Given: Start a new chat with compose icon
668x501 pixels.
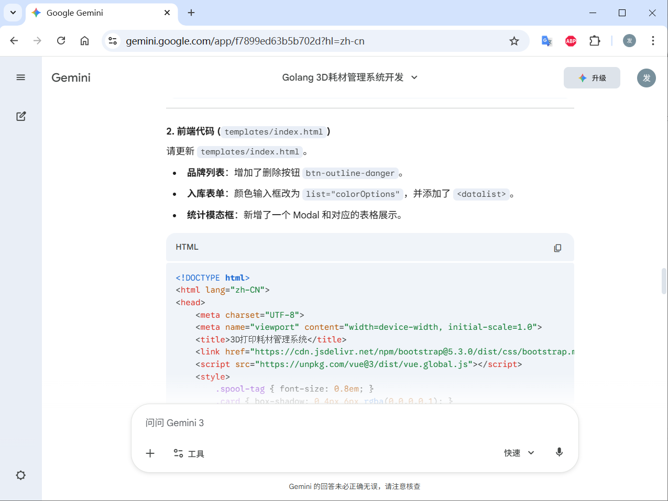Looking at the screenshot, I should click(21, 116).
